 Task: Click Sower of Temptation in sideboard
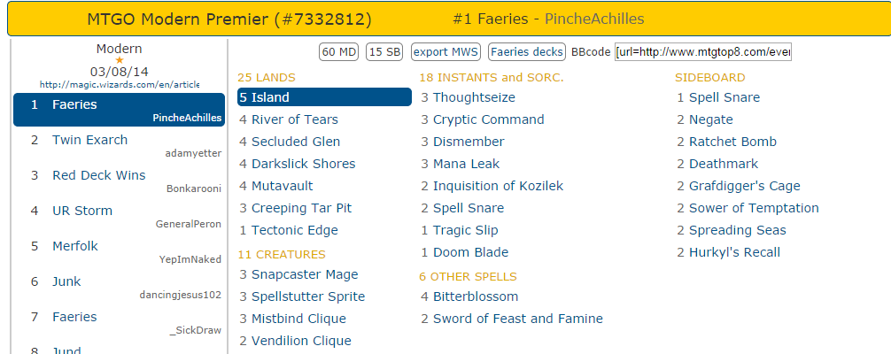click(754, 208)
